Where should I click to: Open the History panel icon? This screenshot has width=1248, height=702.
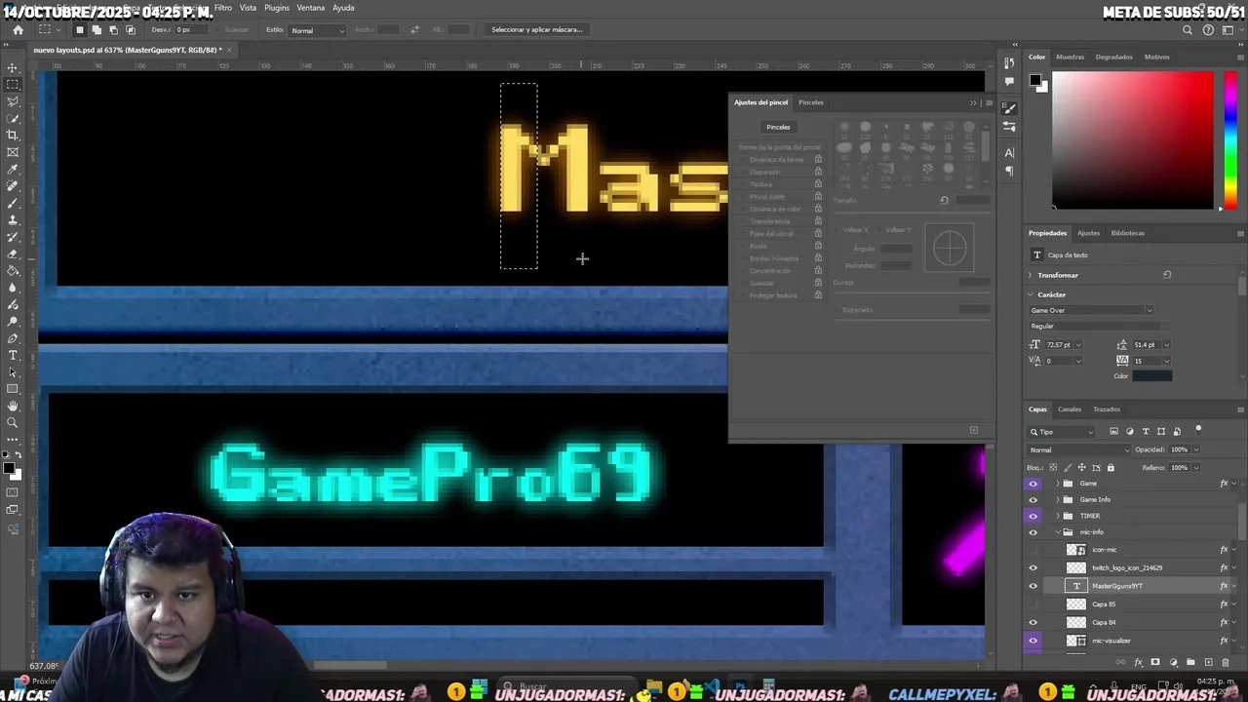(x=1009, y=63)
